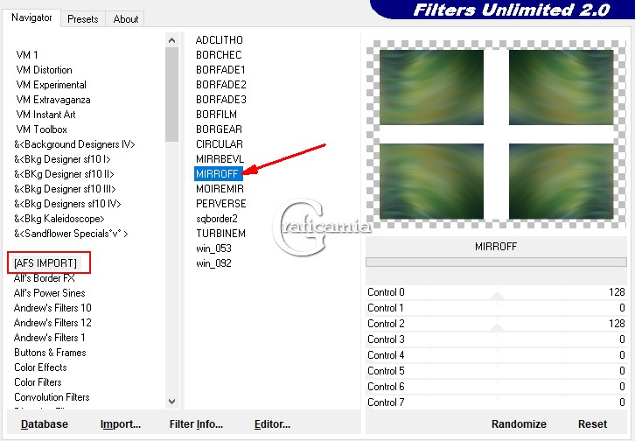Image resolution: width=635 pixels, height=441 pixels.
Task: Click the Randomize button
Action: (519, 424)
